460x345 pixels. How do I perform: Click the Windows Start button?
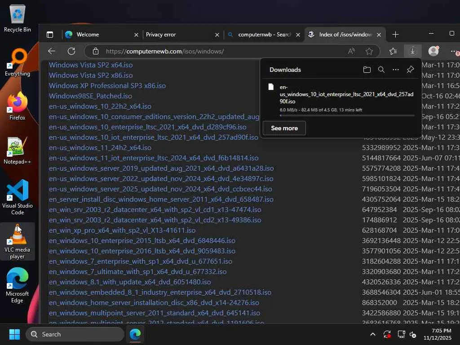14,334
